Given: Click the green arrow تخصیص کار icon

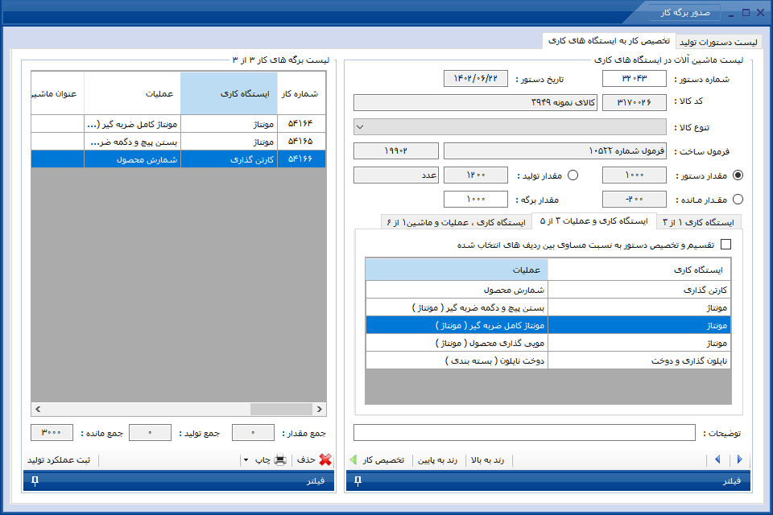Looking at the screenshot, I should click(x=353, y=459).
